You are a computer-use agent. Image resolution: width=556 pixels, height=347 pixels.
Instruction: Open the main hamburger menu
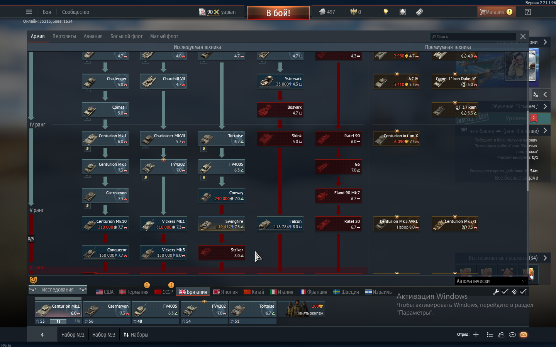[29, 12]
